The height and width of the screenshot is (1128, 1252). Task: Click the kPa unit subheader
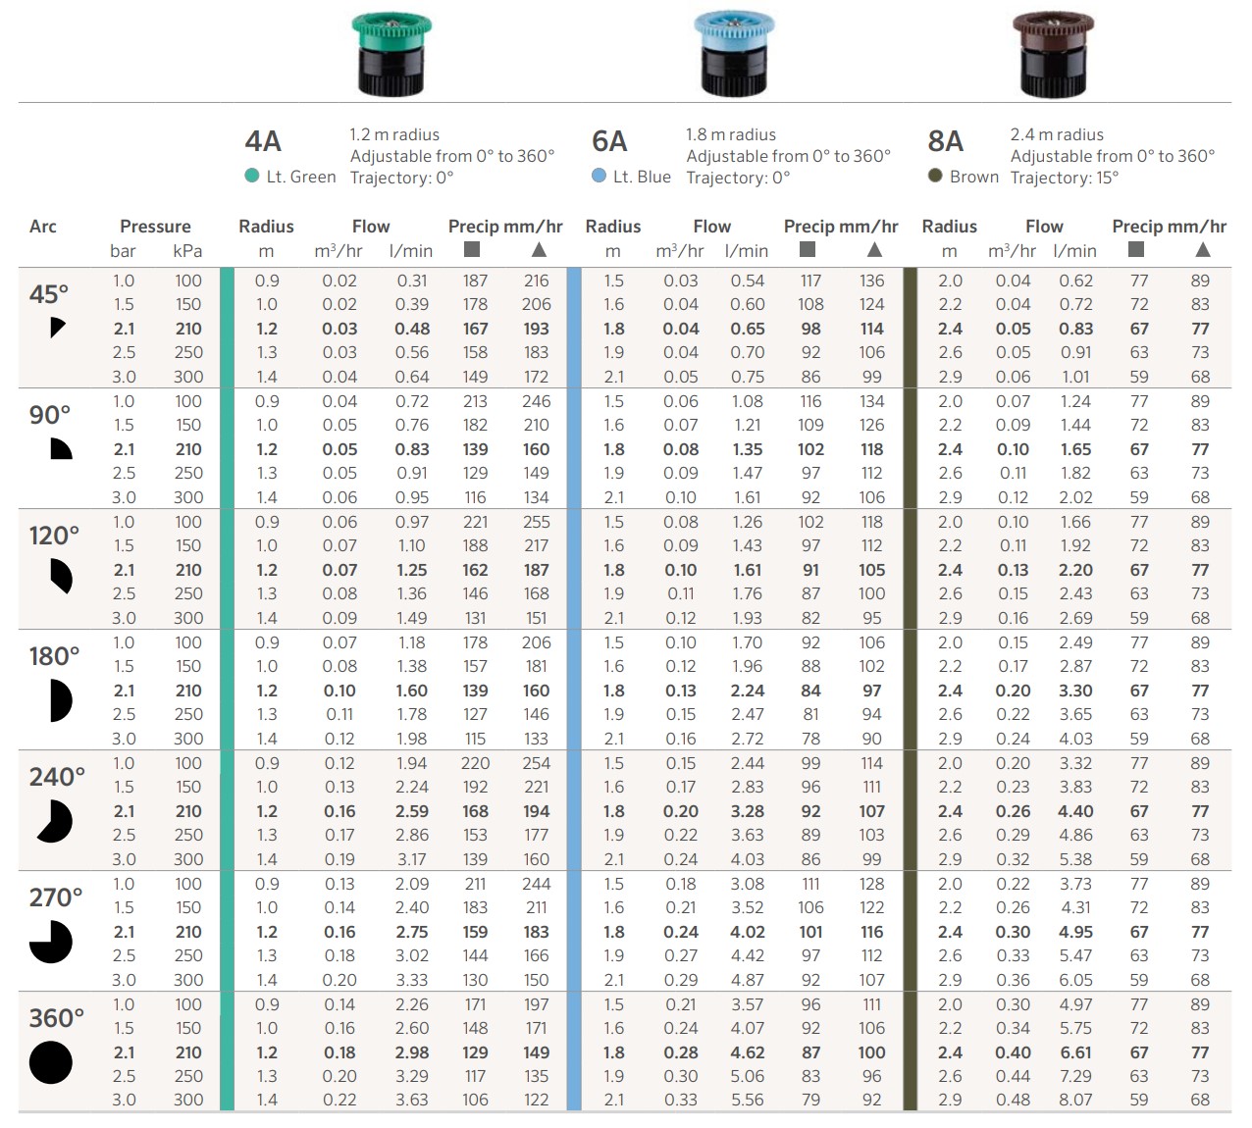click(x=187, y=251)
